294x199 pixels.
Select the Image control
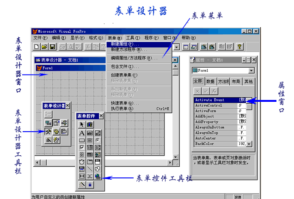[x=98, y=154]
